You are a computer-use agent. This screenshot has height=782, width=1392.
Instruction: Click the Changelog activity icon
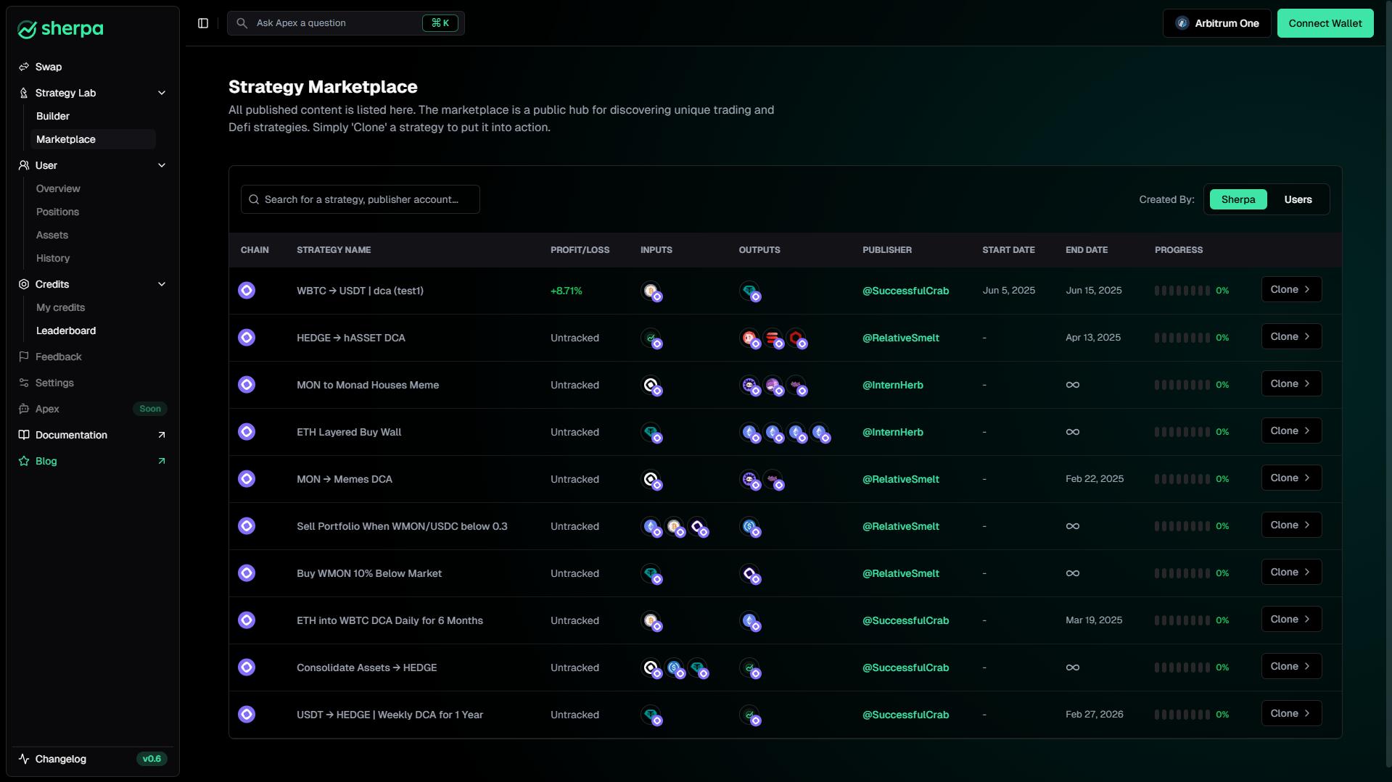(24, 759)
